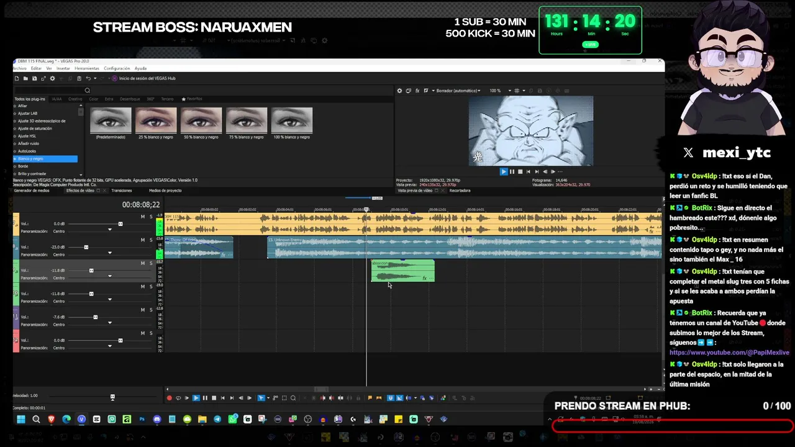Viewport: 795px width, 447px height.
Task: Toggle snapping magnet icon in timeline toolbar
Action: (x=391, y=398)
